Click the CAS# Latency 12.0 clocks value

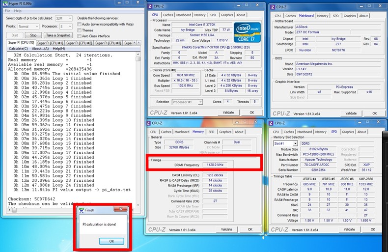pyautogui.click(x=215, y=175)
